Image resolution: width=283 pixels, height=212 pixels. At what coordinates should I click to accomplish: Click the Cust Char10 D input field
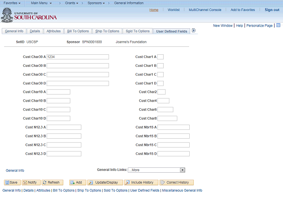coord(58,118)
